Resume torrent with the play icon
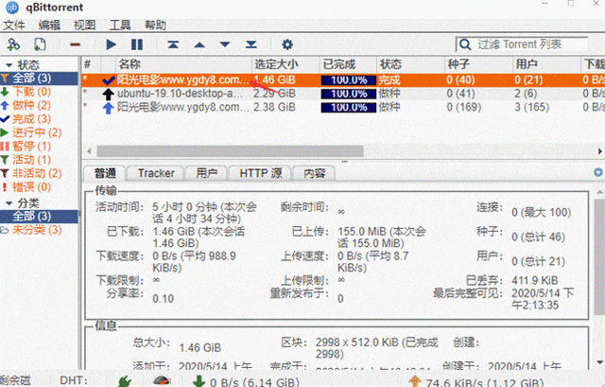The width and height of the screenshot is (605, 387). pos(111,44)
